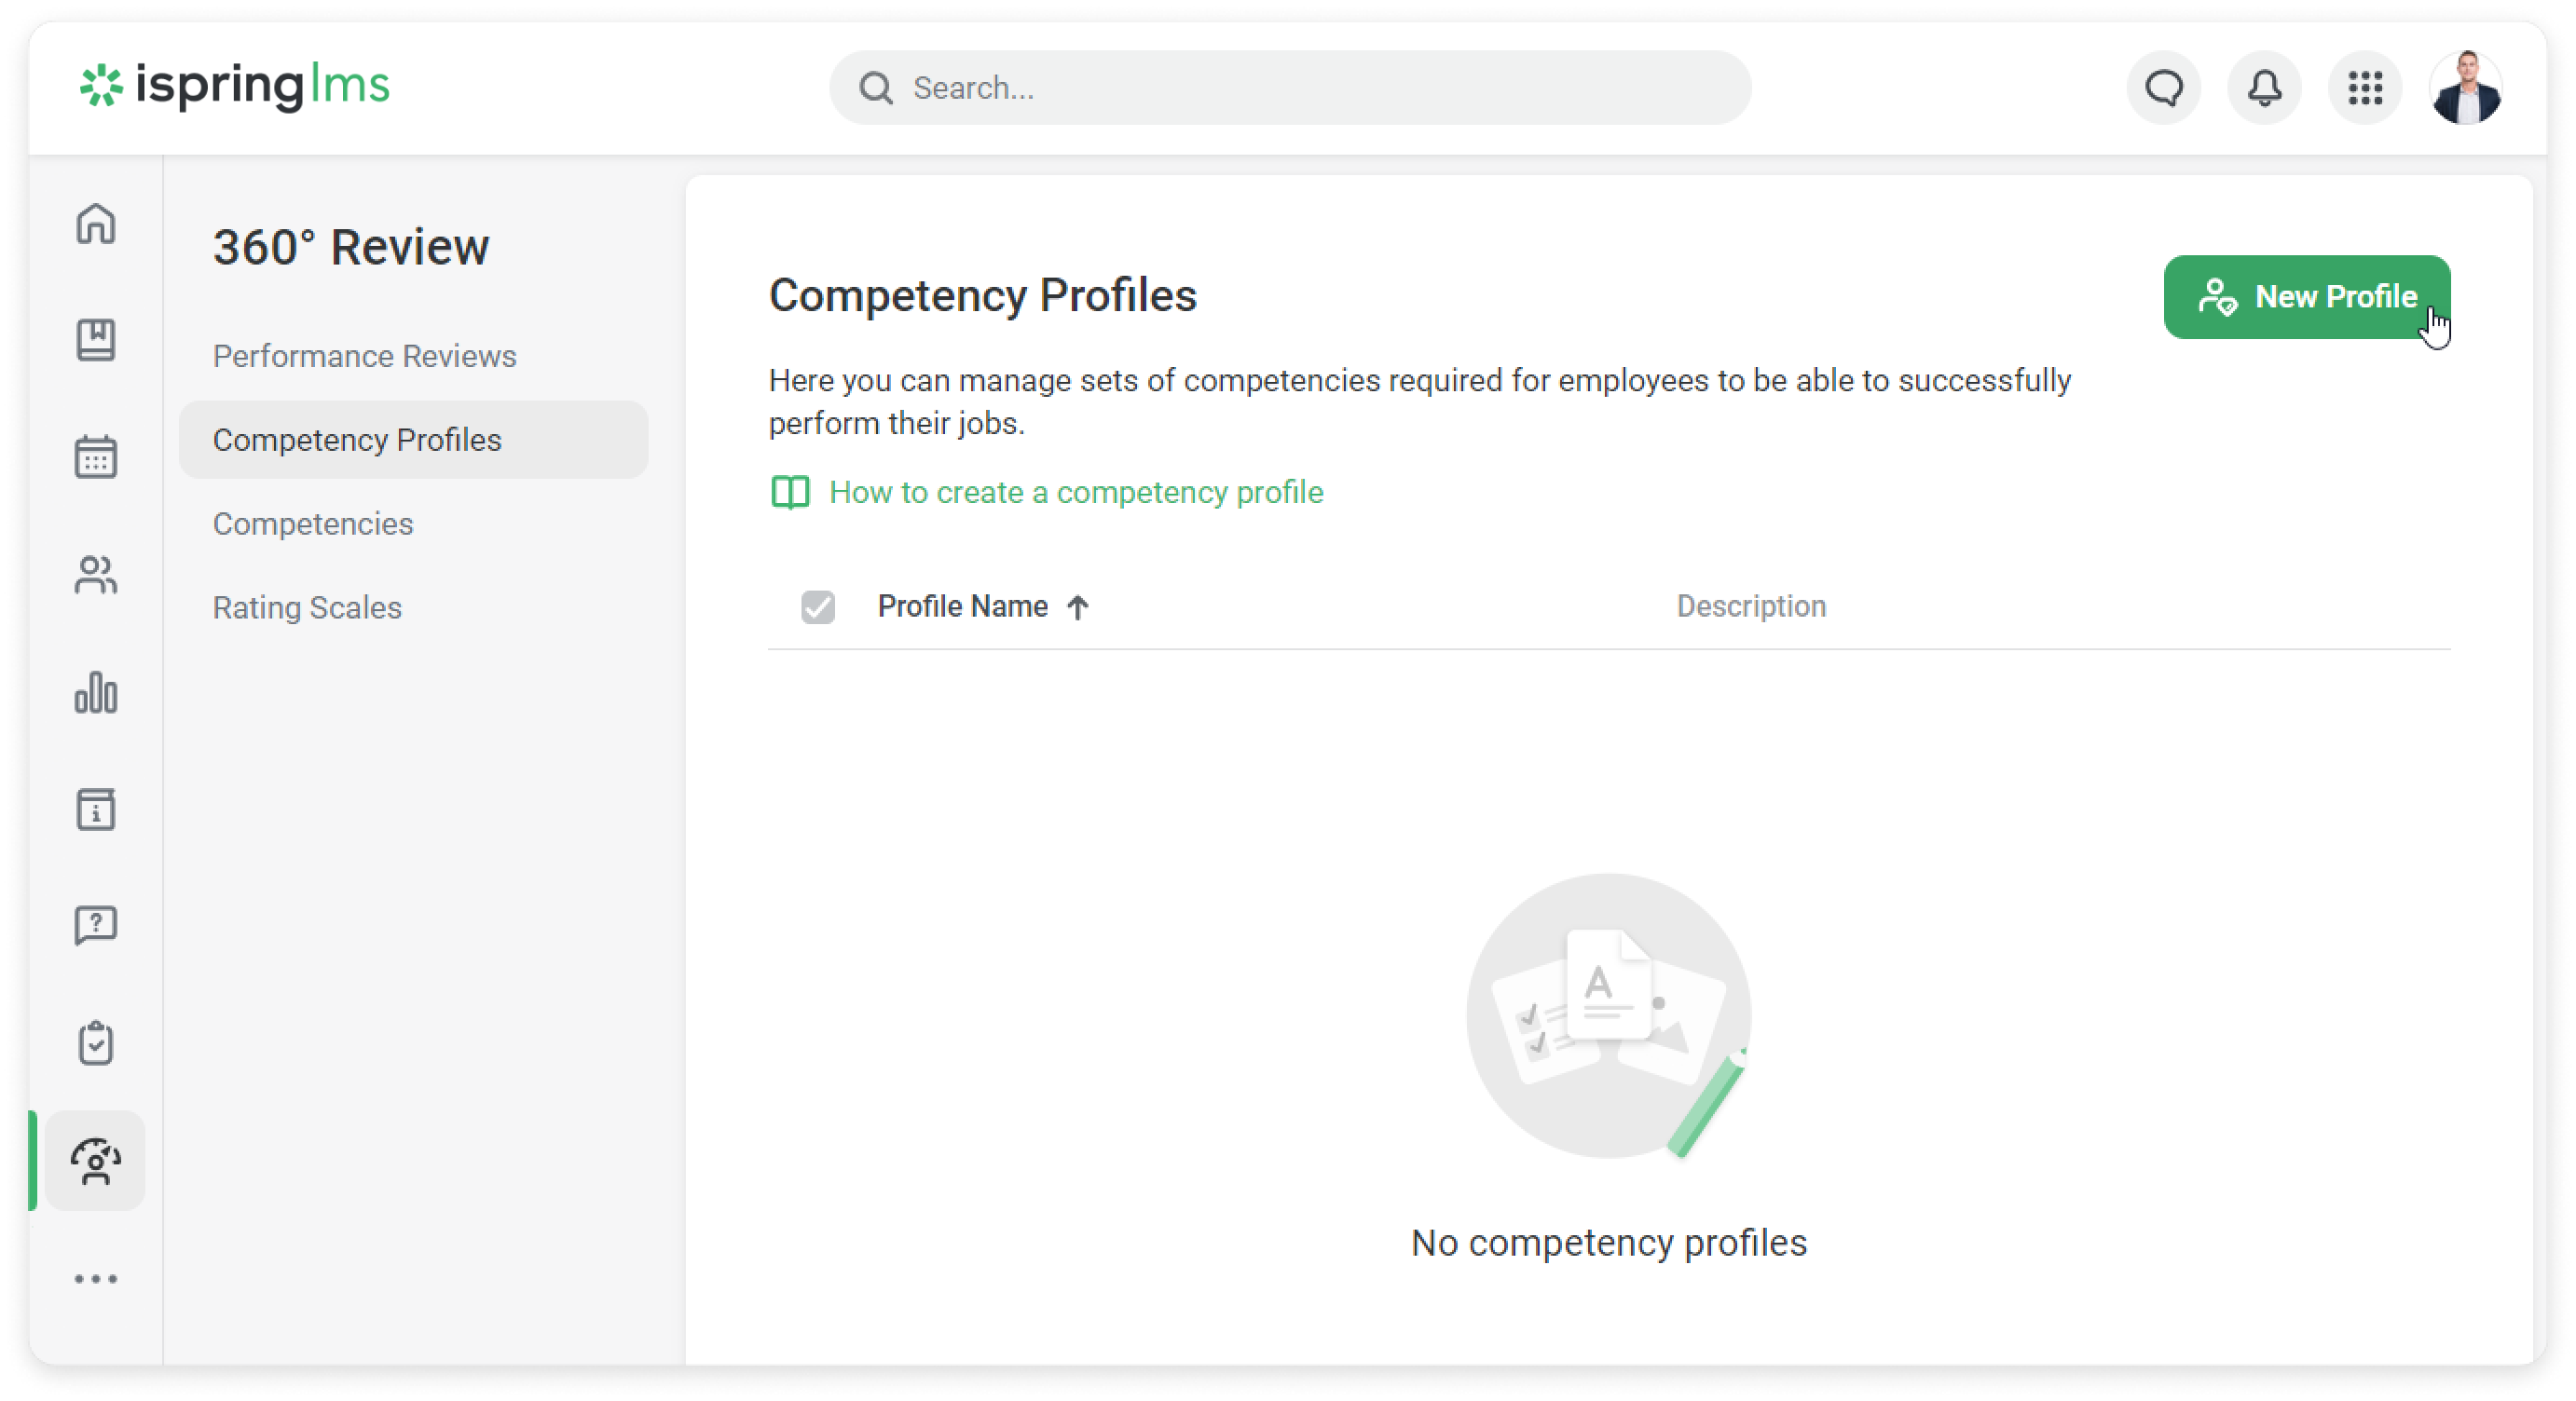Go to Performance Reviews section
Viewport: 2576px width, 1401px height.
pyautogui.click(x=364, y=357)
